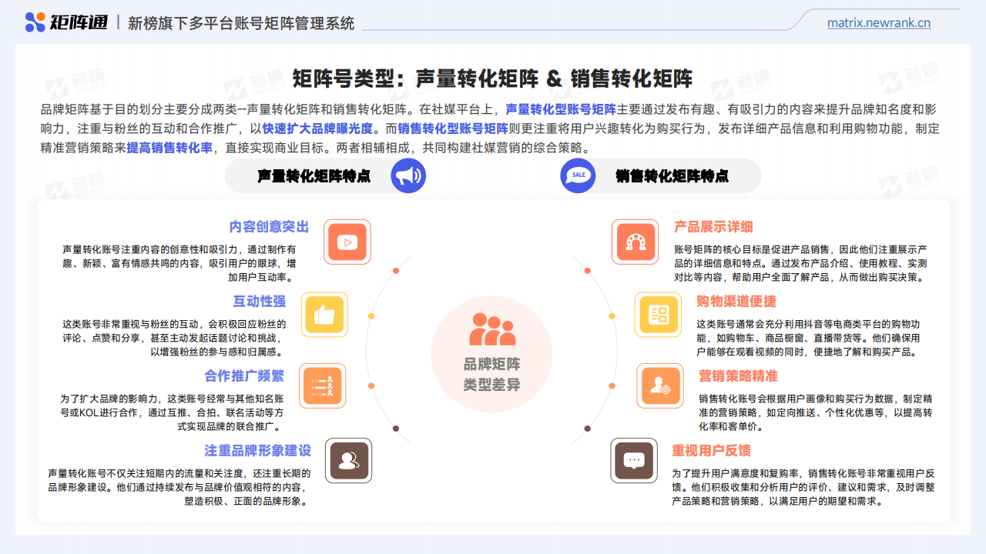Viewport: 986px width, 554px height.
Task: Click the orange flow-chart icon beside 合作推广频繁
Action: 322,385
